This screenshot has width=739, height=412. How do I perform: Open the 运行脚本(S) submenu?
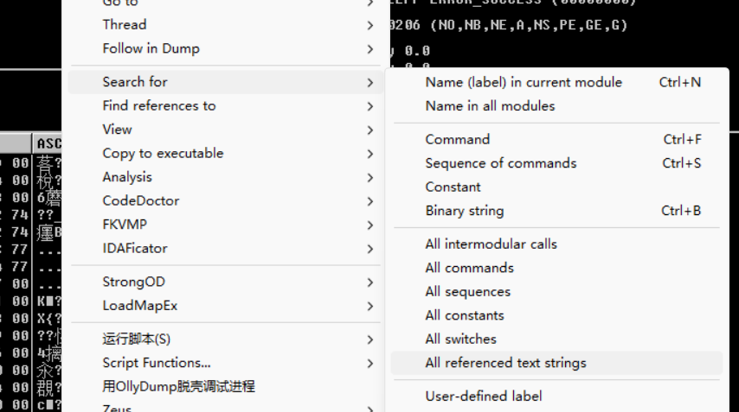(137, 339)
